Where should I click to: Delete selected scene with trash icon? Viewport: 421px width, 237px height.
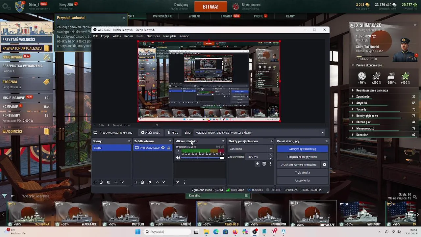pos(101,182)
